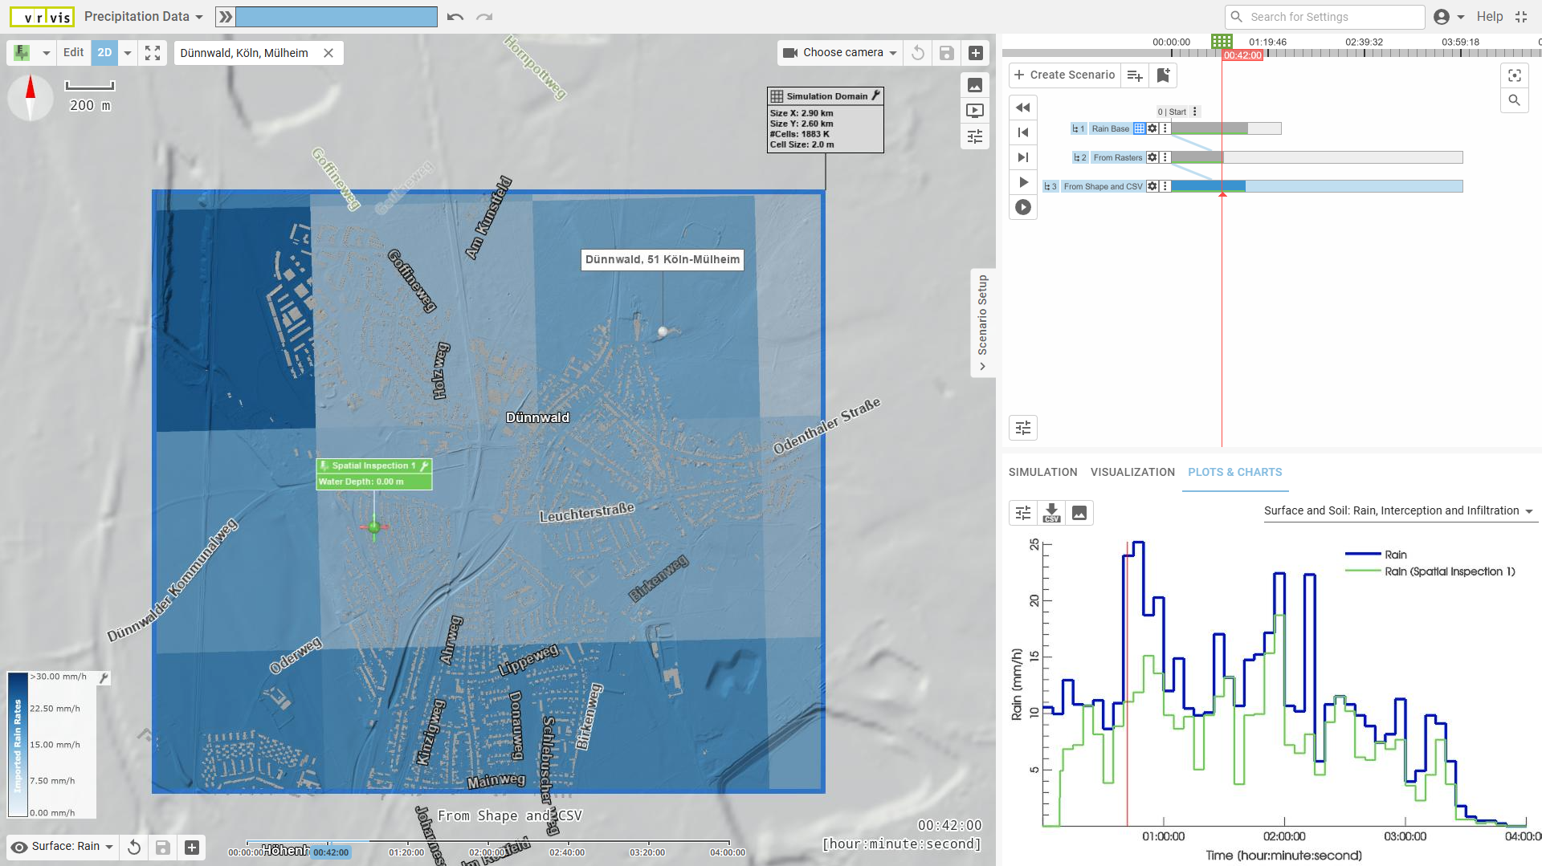Export the chart as an image

[x=1079, y=513]
